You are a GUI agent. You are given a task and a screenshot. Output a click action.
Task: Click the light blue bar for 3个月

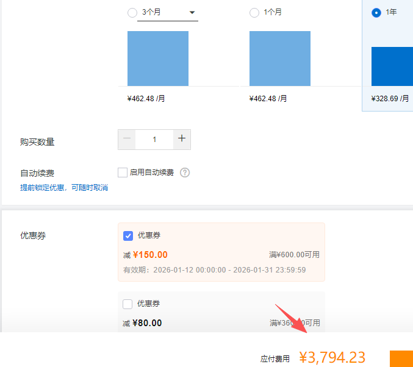tap(158, 59)
